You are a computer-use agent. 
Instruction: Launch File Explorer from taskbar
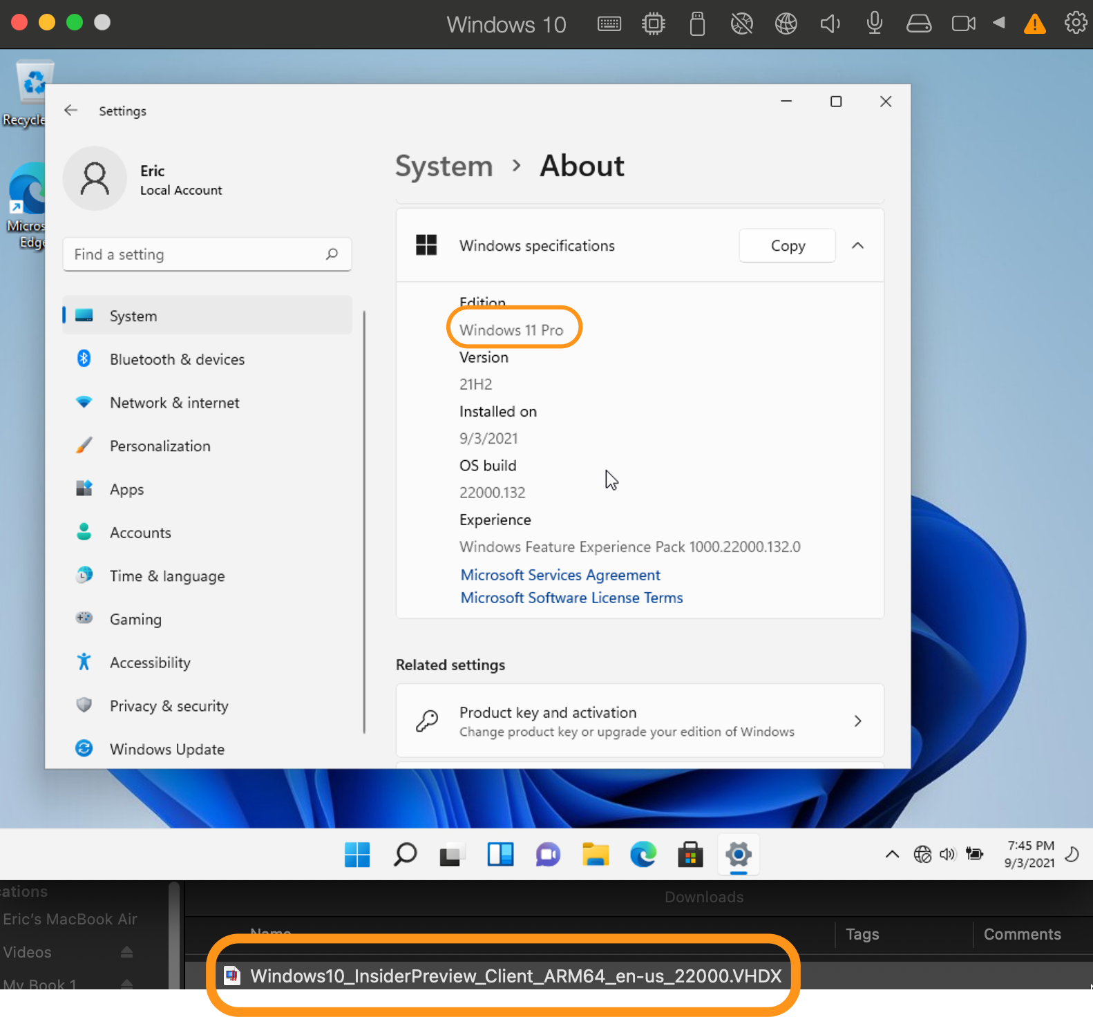tap(595, 855)
